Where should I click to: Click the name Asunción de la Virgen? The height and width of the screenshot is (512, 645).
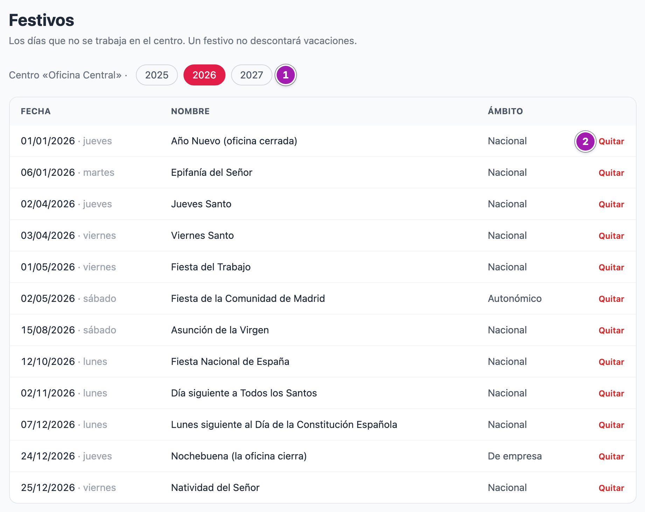pos(220,330)
